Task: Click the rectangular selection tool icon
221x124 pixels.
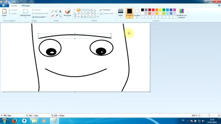Action: (x=25, y=11)
